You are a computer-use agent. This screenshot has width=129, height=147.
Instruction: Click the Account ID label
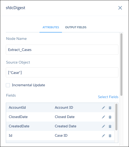pyautogui.click(x=64, y=107)
